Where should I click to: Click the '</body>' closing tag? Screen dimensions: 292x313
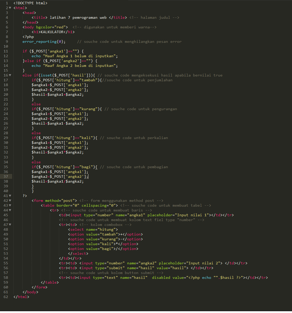pyautogui.click(x=30, y=292)
